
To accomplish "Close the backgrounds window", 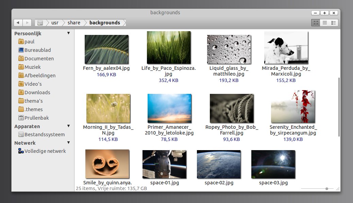I will tap(334, 13).
